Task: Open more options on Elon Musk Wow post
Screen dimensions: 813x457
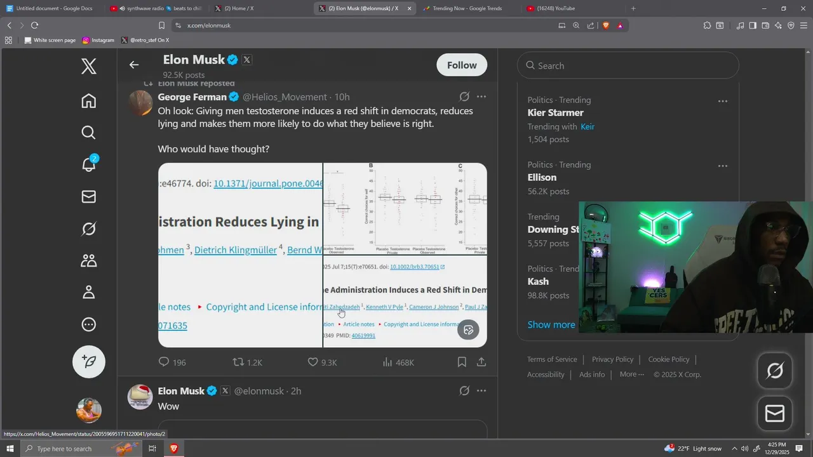Action: tap(481, 391)
